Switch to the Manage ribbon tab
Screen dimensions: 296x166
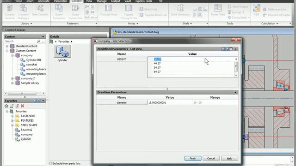coord(102,1)
